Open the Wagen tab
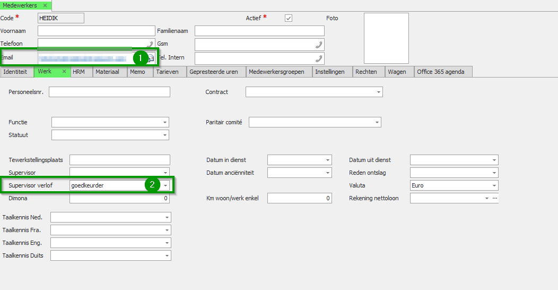558x290 pixels. pyautogui.click(x=399, y=72)
